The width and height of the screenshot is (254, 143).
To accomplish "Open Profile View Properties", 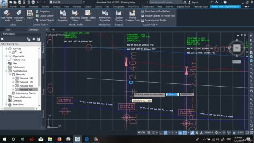I will 105,16.
